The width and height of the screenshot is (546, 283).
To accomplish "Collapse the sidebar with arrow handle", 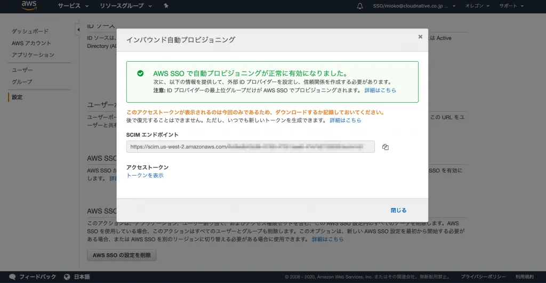I will [x=78, y=29].
